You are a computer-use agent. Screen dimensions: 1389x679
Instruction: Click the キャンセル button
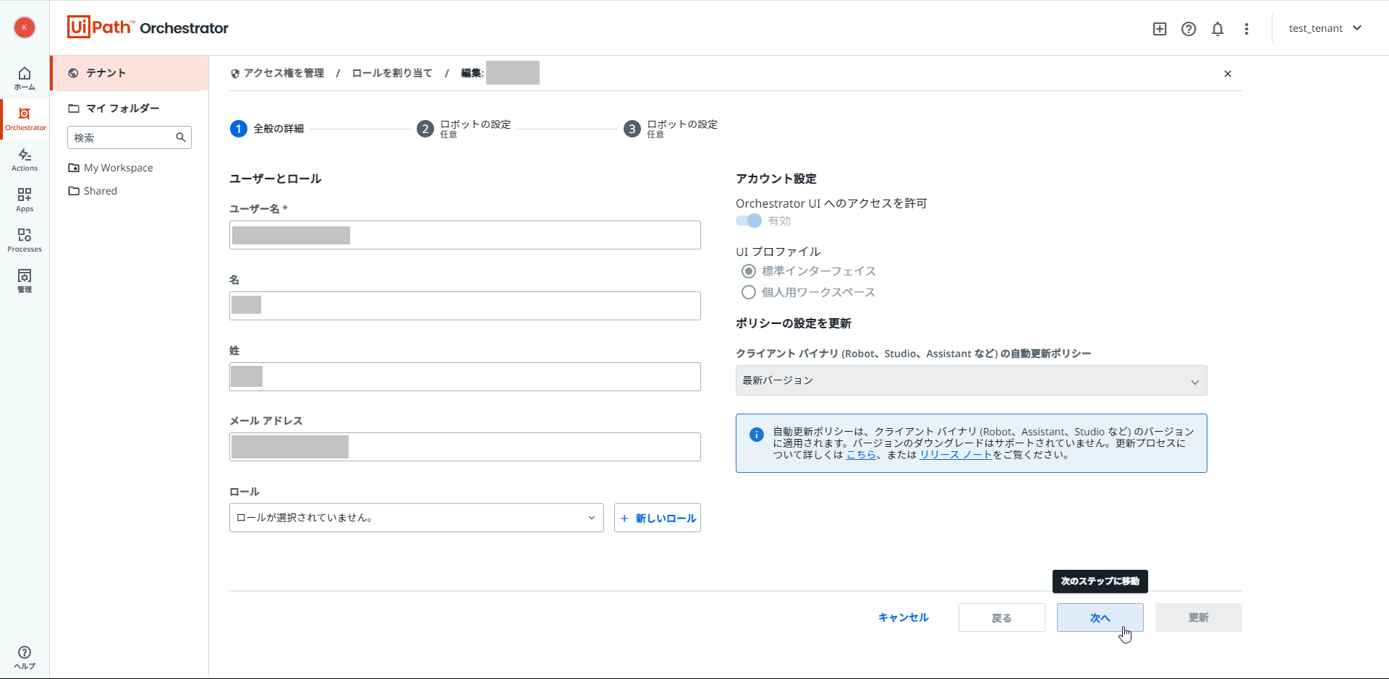pos(904,618)
